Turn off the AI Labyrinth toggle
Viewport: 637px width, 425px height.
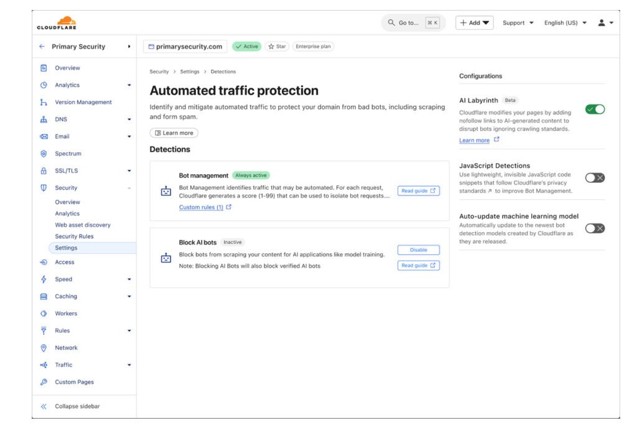tap(595, 110)
